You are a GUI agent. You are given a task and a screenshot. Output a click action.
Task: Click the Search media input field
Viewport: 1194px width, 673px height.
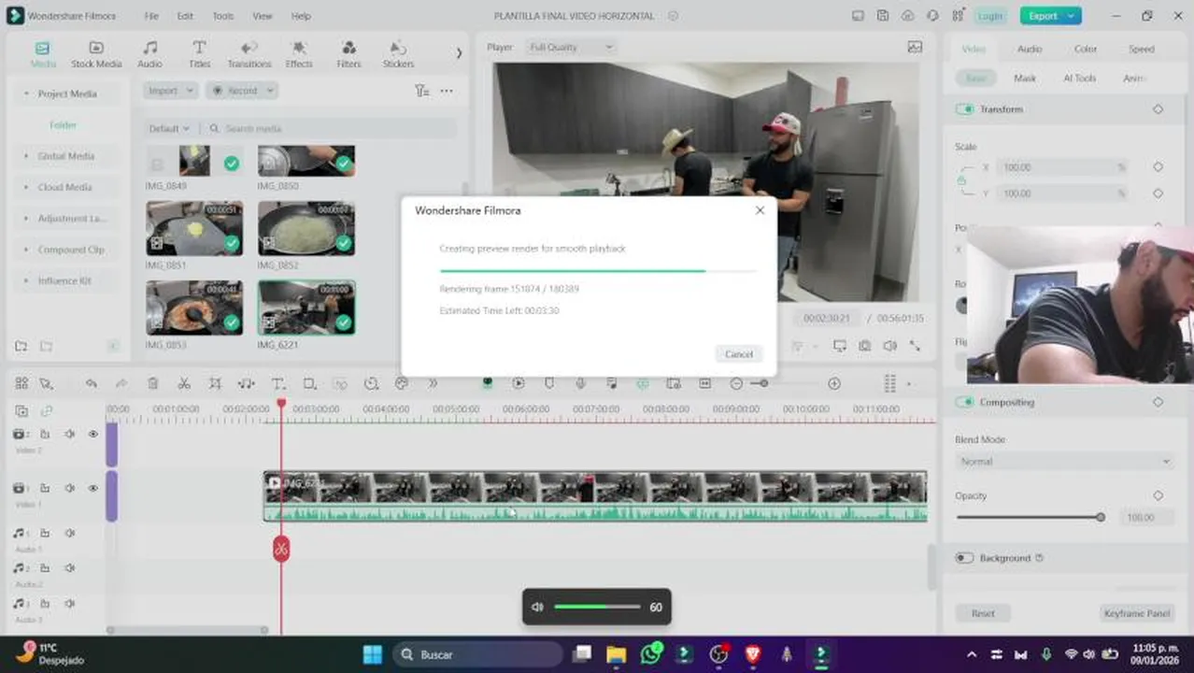[x=331, y=128]
